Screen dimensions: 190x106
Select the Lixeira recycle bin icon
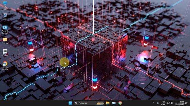[5, 16]
